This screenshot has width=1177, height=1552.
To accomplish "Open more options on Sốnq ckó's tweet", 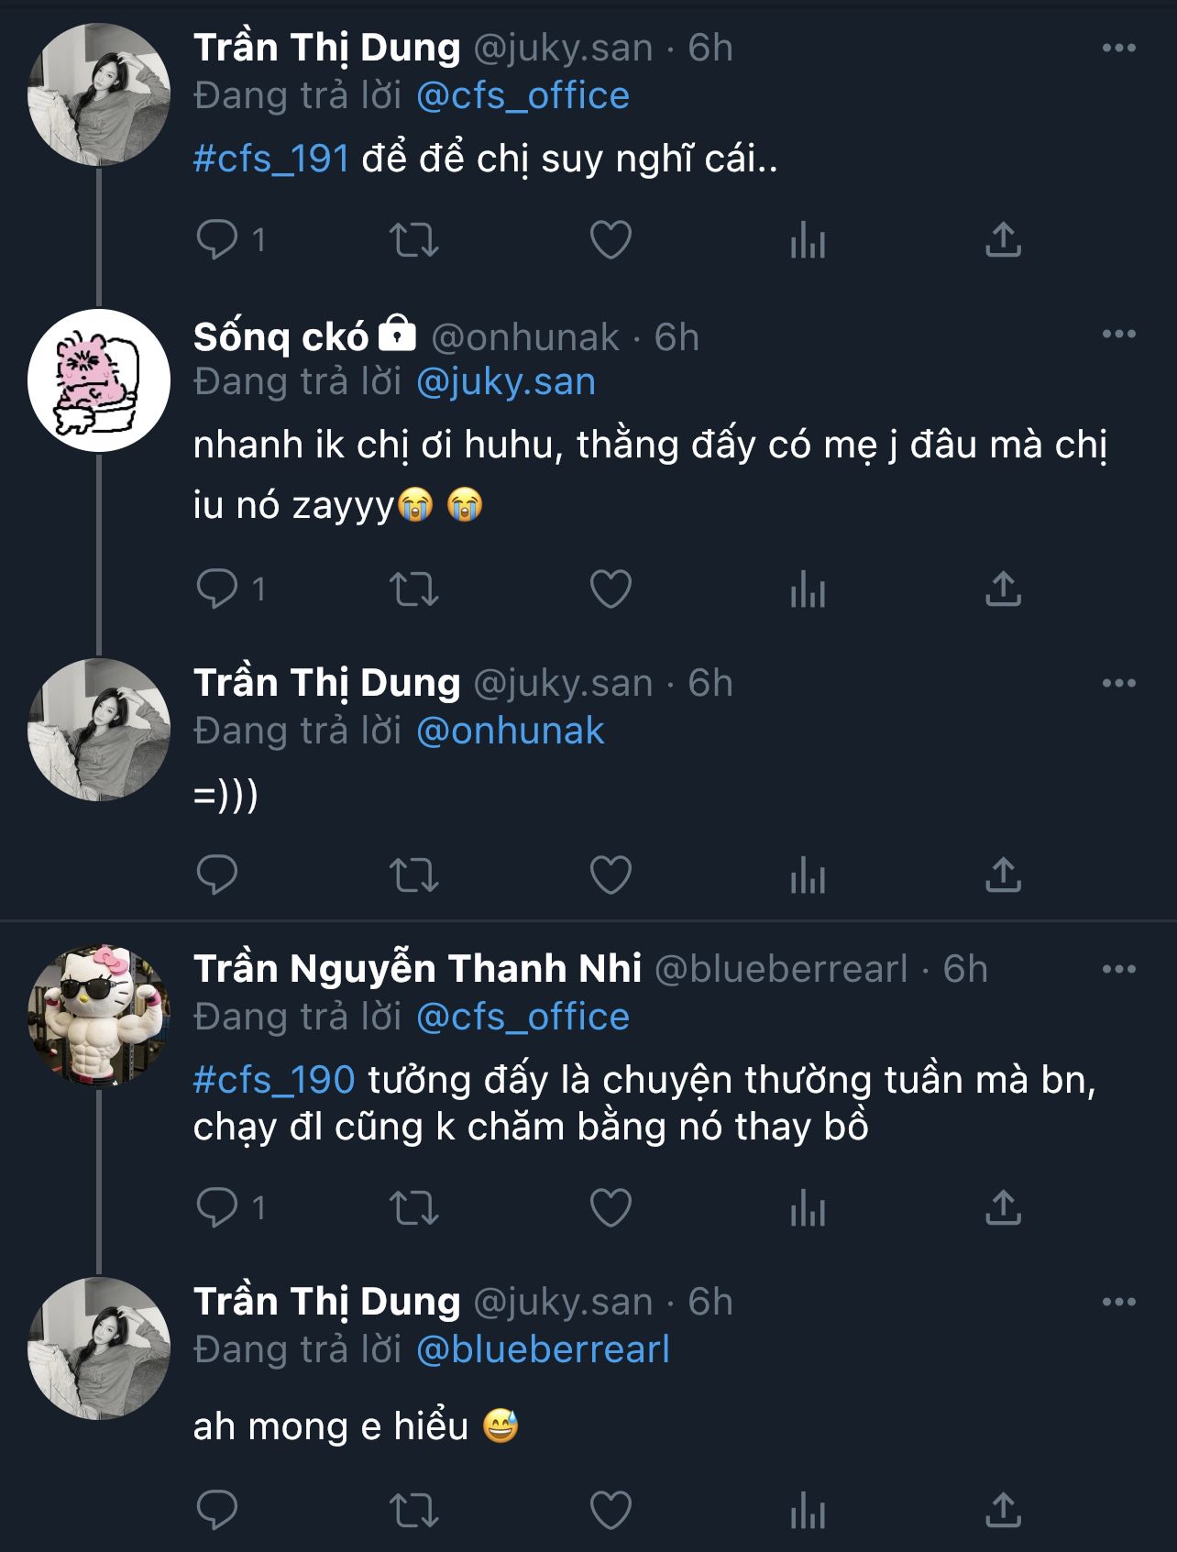I will pos(1118,334).
